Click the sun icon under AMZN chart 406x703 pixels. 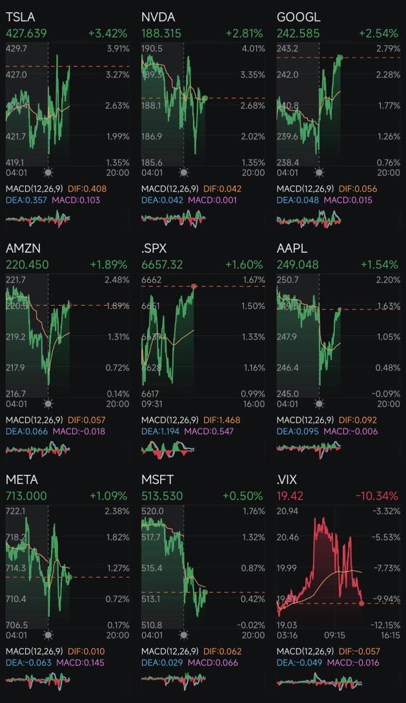tap(48, 404)
